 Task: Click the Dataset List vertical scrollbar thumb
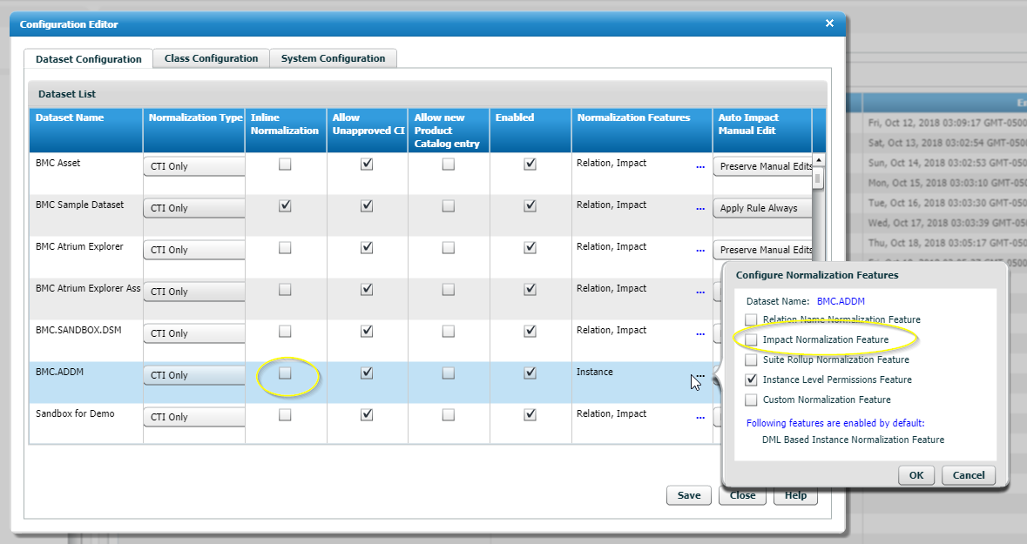click(x=818, y=178)
